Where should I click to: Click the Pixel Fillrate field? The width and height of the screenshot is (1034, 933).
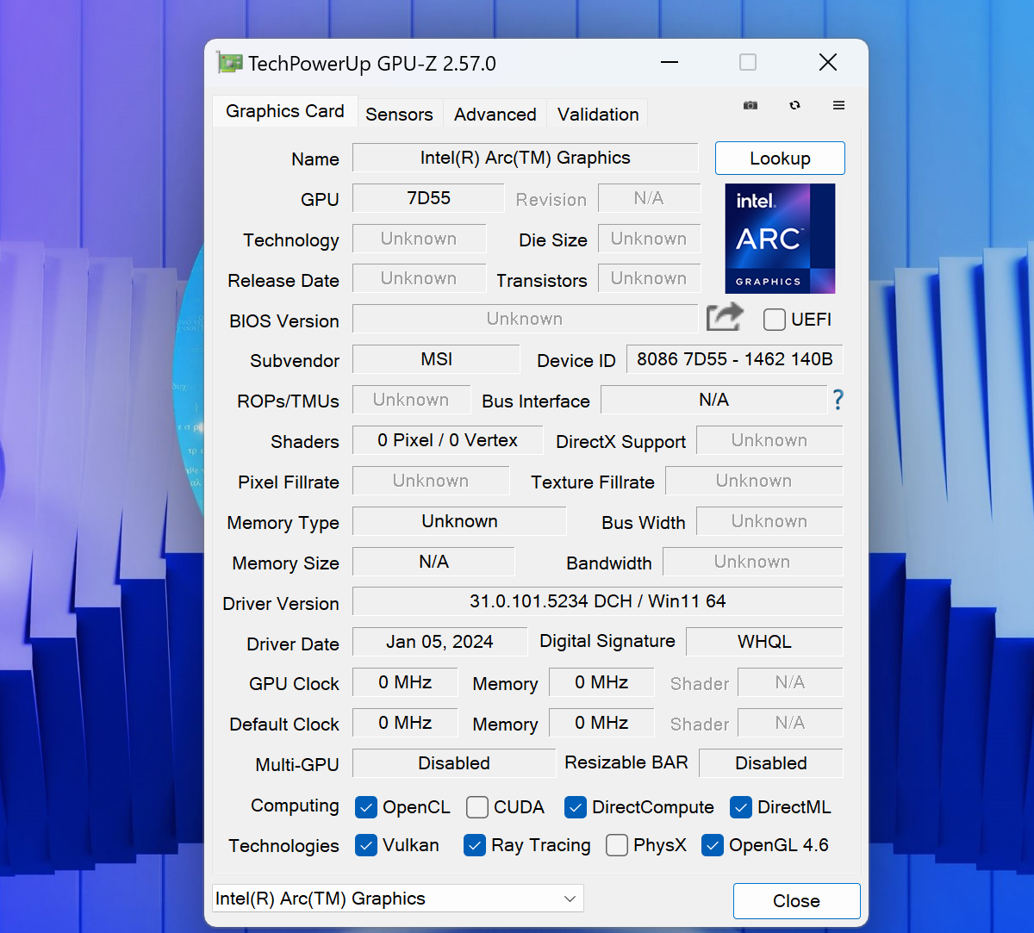pyautogui.click(x=431, y=481)
